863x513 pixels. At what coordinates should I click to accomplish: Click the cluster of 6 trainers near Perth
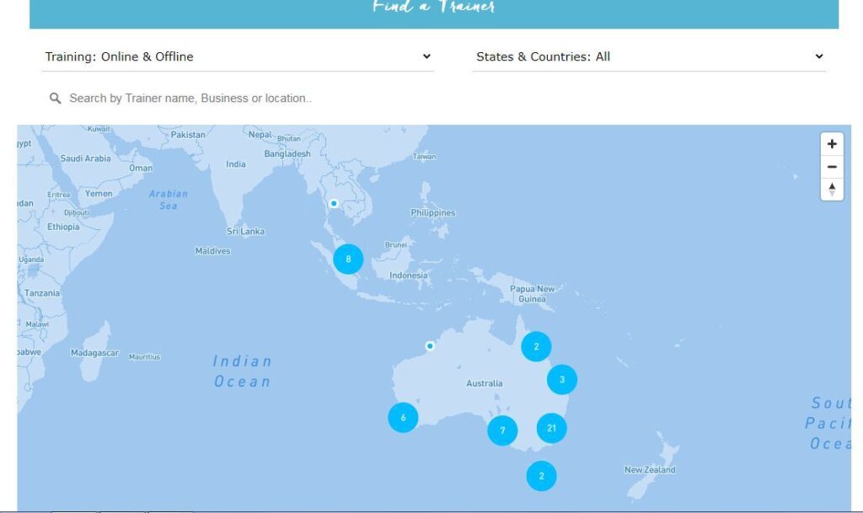click(404, 415)
